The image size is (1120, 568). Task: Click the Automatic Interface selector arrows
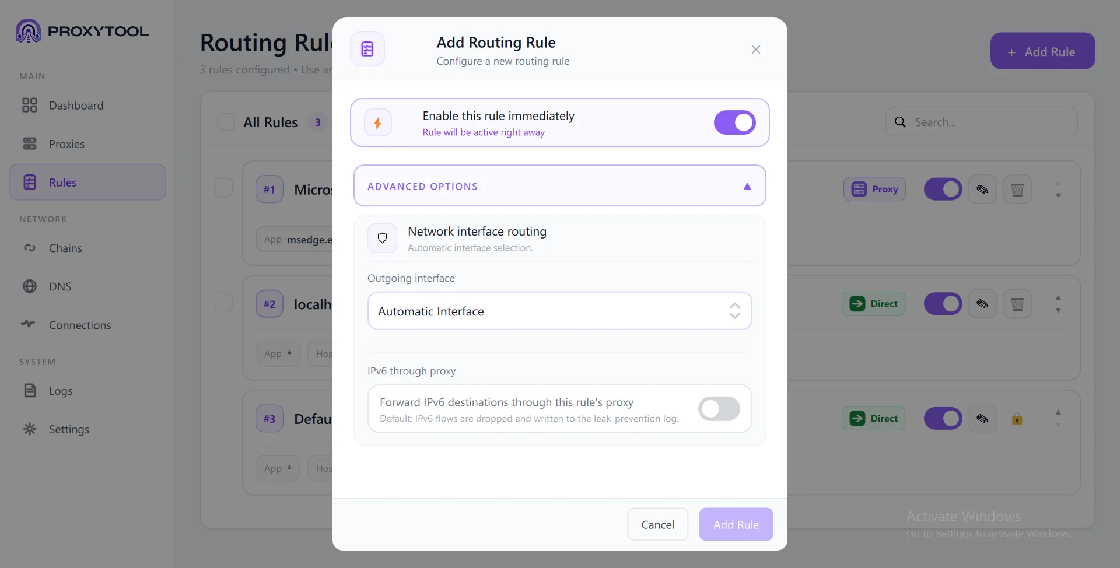(x=735, y=311)
